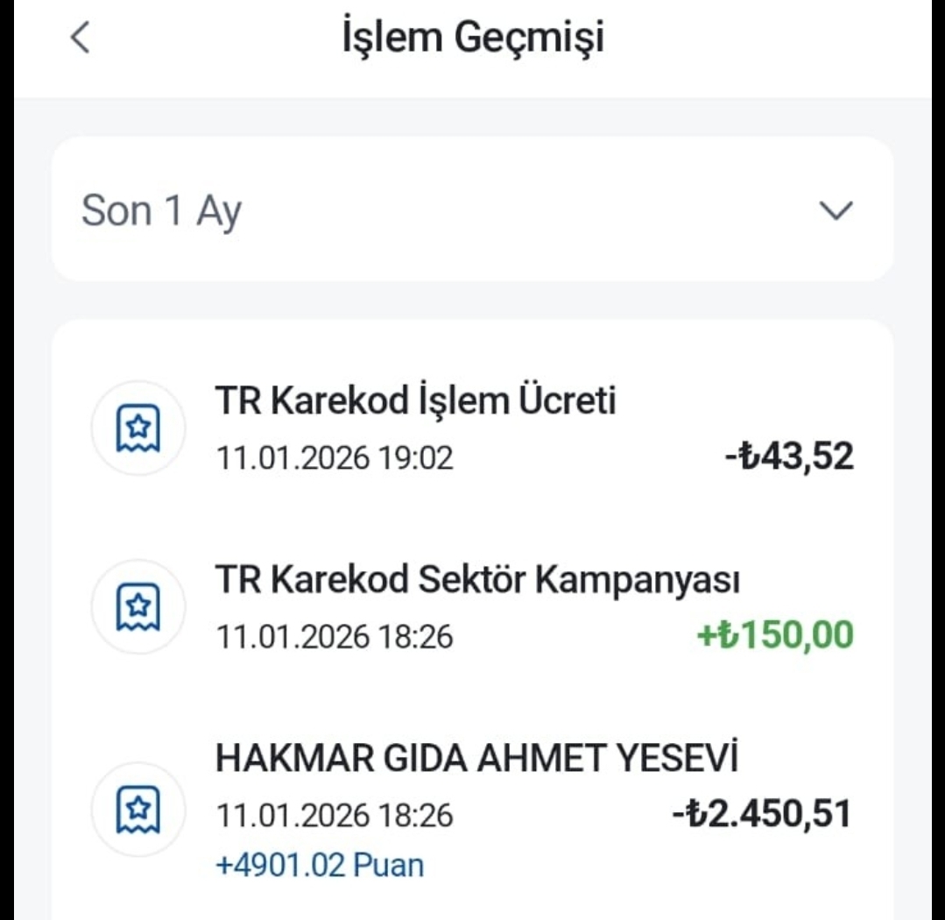The width and height of the screenshot is (945, 920).
Task: Click the -₺43,52 amount
Action: pos(789,456)
